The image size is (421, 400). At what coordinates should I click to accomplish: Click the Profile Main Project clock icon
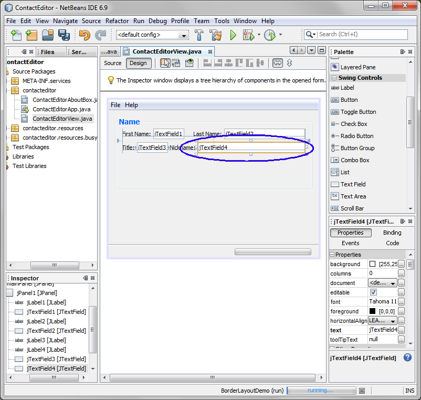(x=270, y=35)
